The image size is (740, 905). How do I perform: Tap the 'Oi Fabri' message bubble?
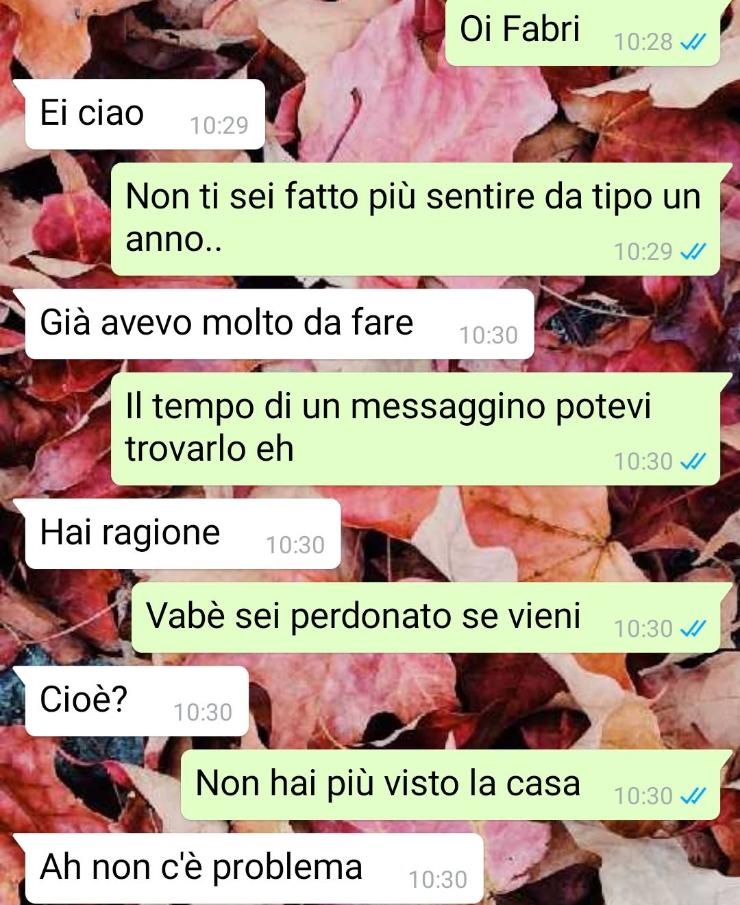point(583,32)
